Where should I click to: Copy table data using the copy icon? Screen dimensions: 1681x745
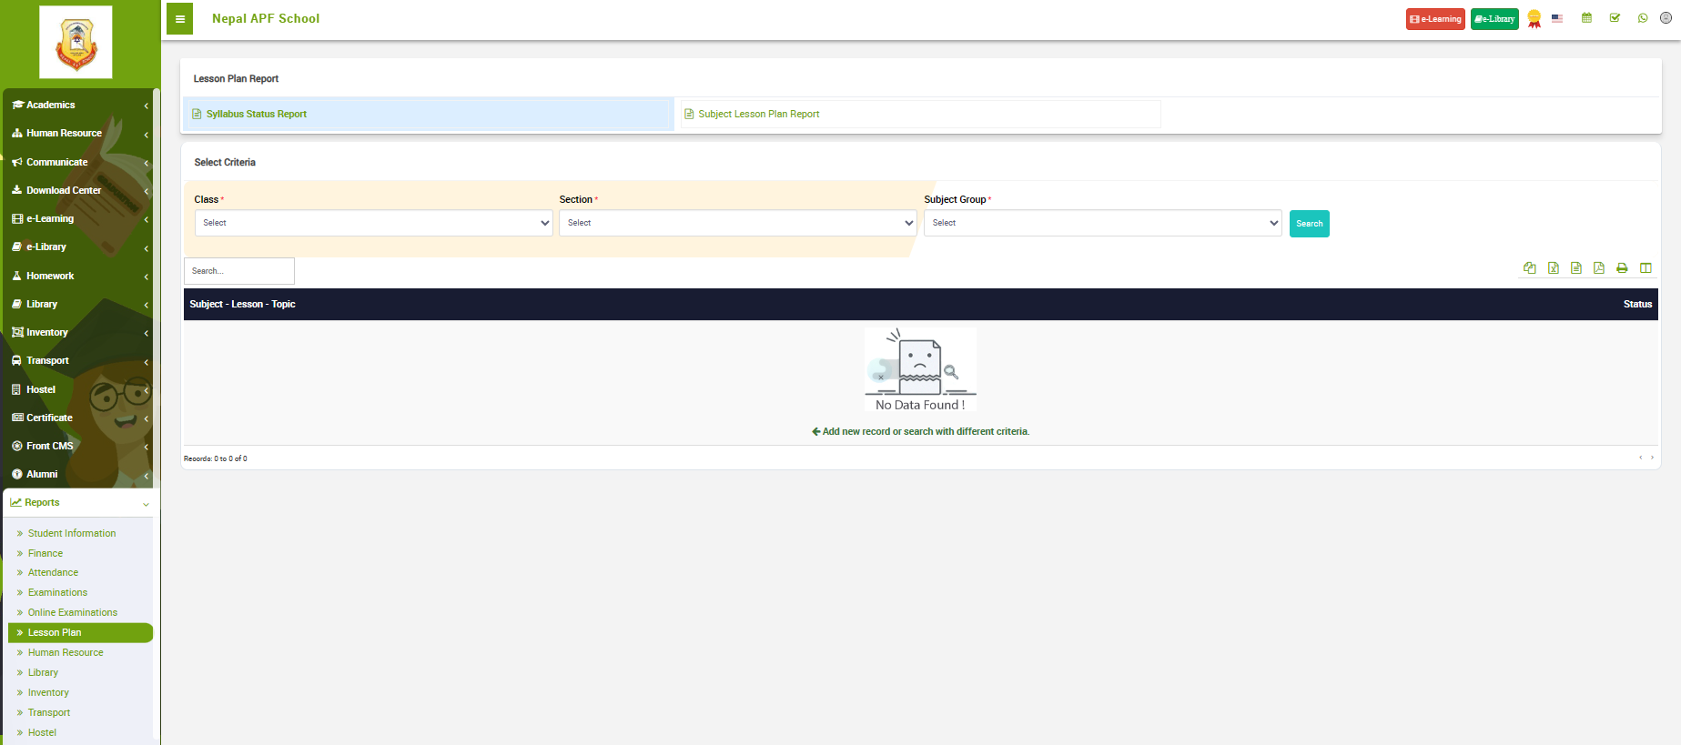pos(1529,268)
